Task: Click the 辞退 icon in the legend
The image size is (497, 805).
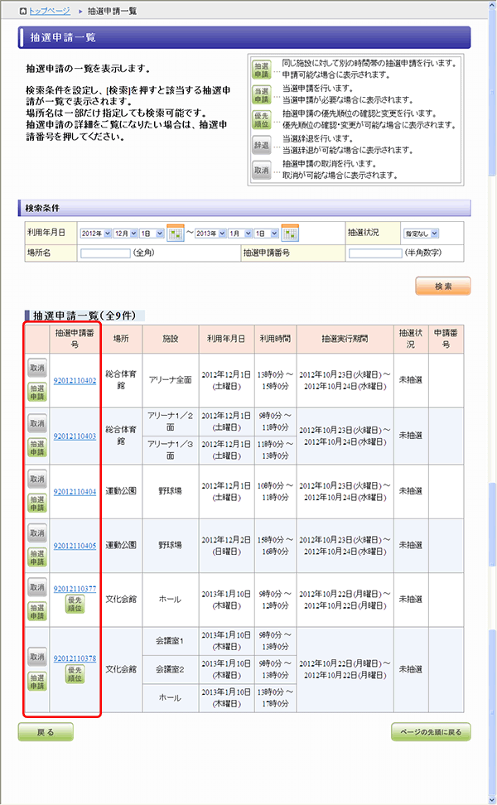Action: 261,145
